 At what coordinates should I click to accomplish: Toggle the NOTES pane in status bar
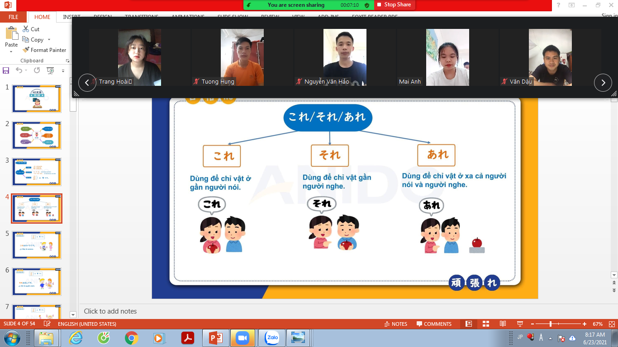[x=395, y=324]
